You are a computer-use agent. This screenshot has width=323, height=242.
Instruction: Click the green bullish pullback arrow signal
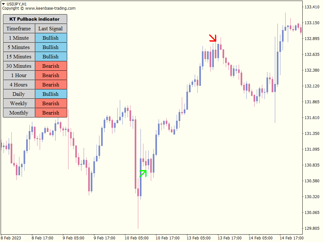pos(143,173)
